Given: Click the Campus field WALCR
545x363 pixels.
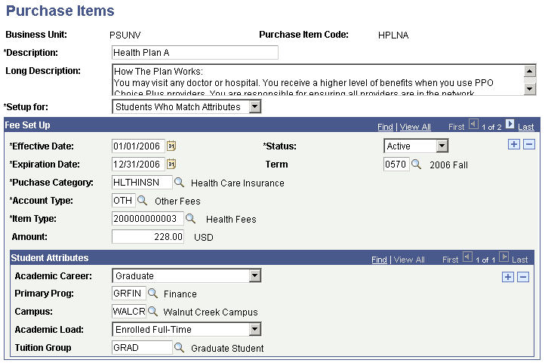Looking at the screenshot, I should 128,311.
